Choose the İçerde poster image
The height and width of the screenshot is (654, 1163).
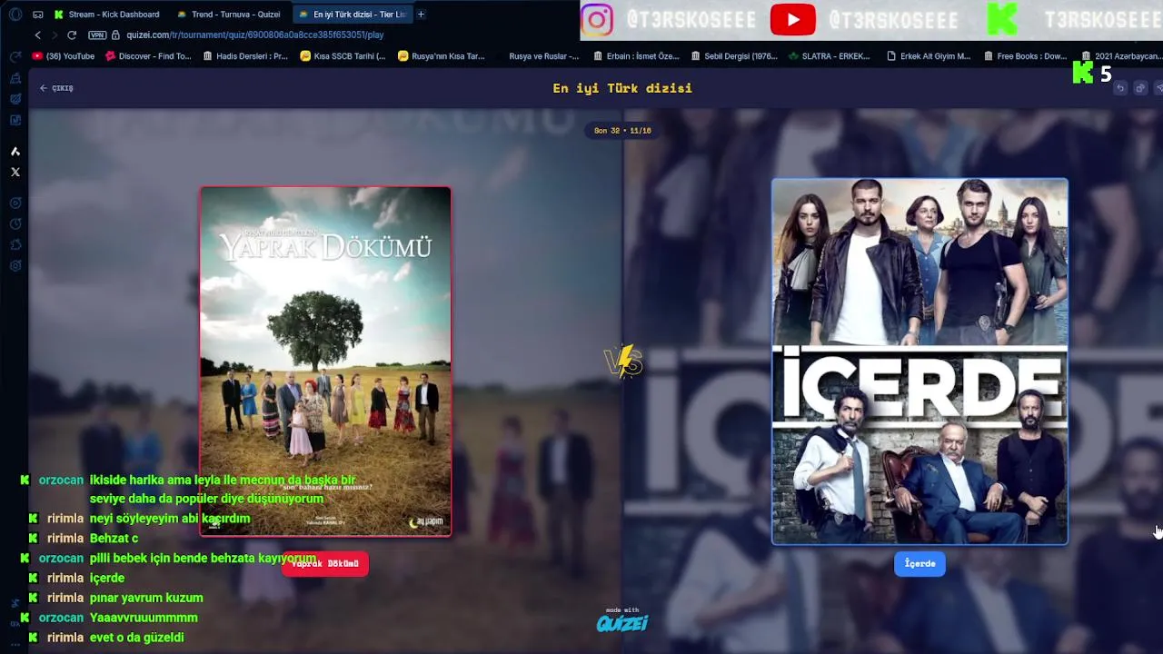[919, 362]
